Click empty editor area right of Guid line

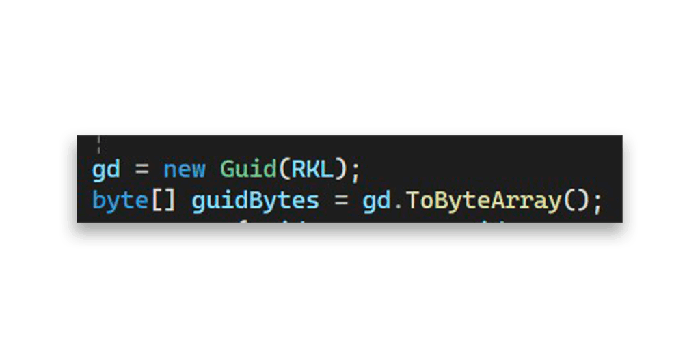(x=491, y=169)
